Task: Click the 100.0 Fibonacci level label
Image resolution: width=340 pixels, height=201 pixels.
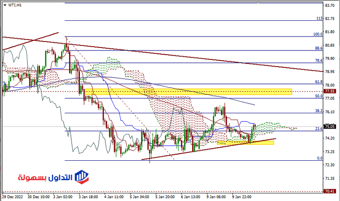Action: 318,34
